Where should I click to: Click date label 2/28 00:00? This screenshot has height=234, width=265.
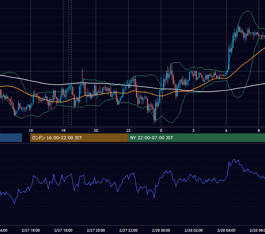tap(161, 230)
